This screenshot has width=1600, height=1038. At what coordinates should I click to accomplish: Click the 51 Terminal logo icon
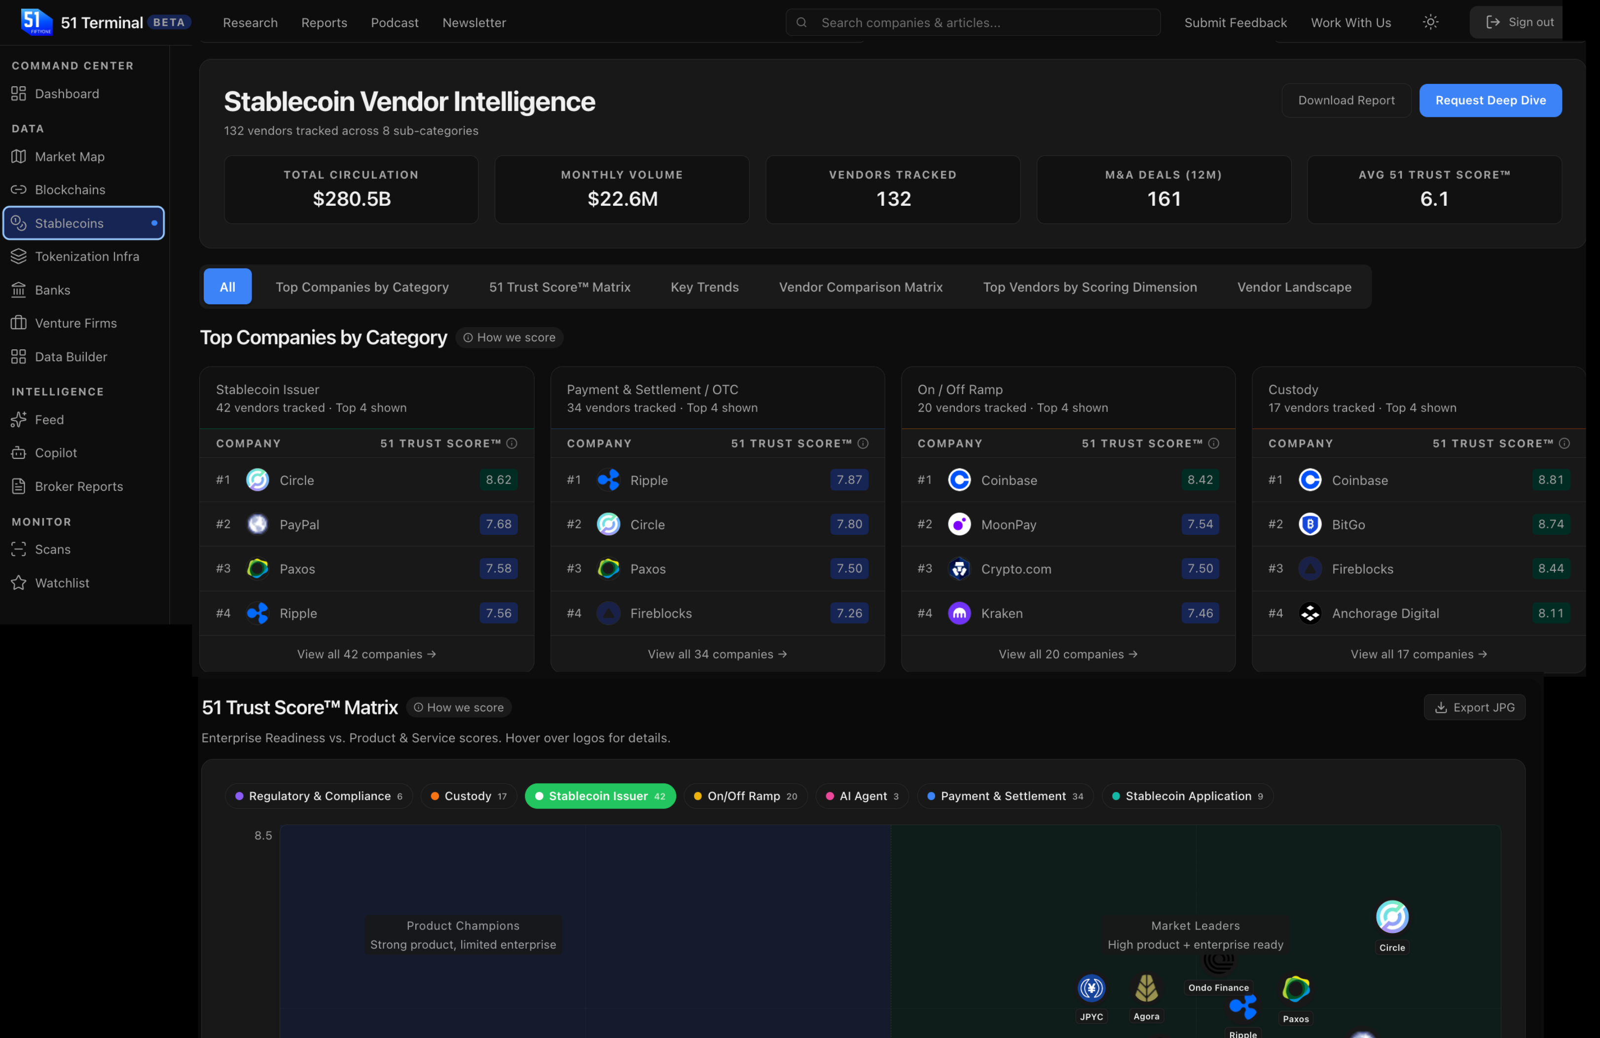point(36,22)
